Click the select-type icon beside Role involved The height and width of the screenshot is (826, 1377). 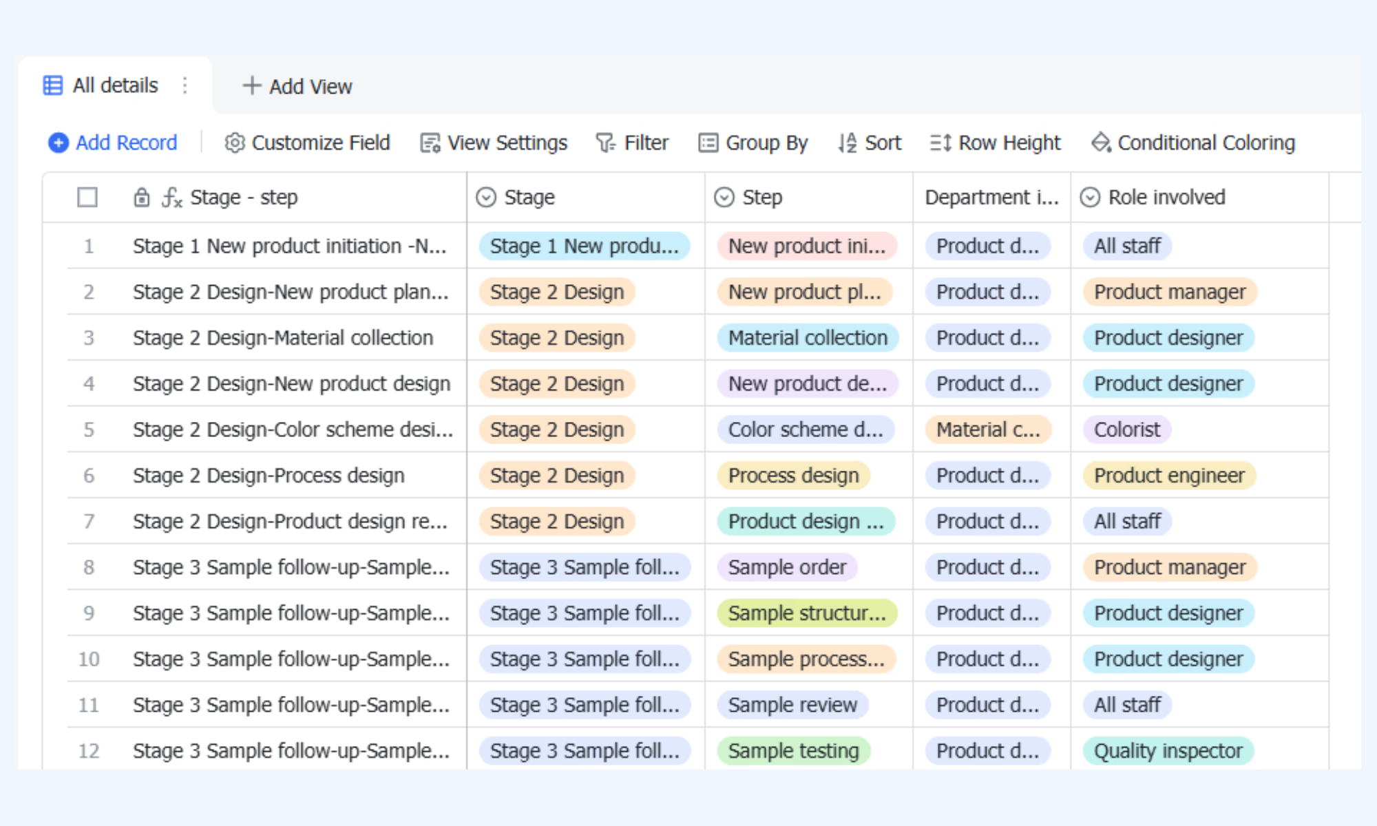(x=1090, y=198)
